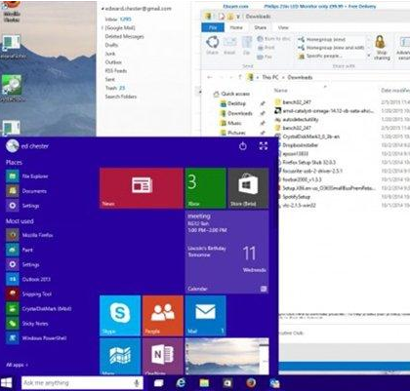Viewport: 410px width, 391px height.
Task: Launch the Xbox tile
Action: click(x=206, y=188)
